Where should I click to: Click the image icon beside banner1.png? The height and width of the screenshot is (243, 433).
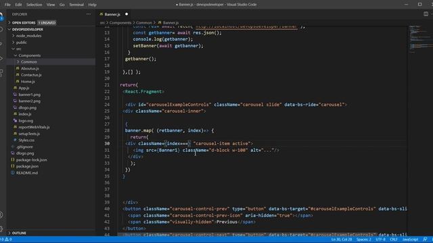(x=15, y=94)
